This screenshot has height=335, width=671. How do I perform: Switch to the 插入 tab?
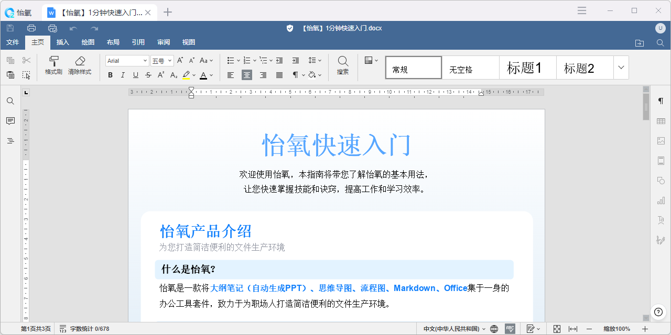click(x=63, y=42)
